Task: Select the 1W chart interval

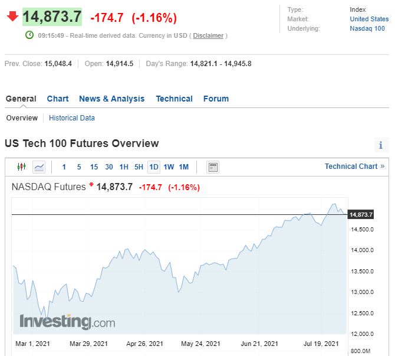Action: tap(169, 167)
